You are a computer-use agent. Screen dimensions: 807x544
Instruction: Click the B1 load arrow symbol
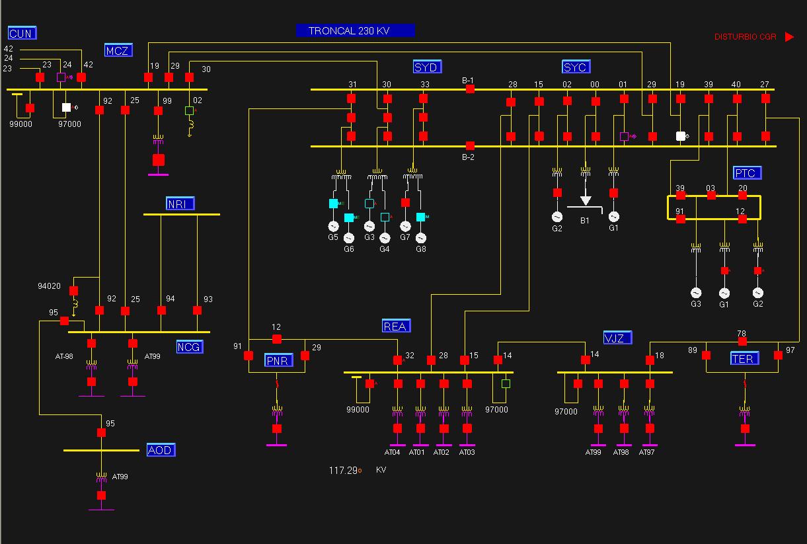tap(586, 200)
